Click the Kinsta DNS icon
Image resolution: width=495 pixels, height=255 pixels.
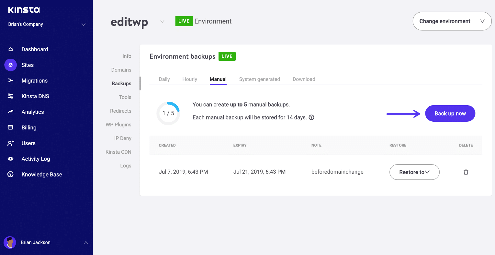[x=10, y=96]
